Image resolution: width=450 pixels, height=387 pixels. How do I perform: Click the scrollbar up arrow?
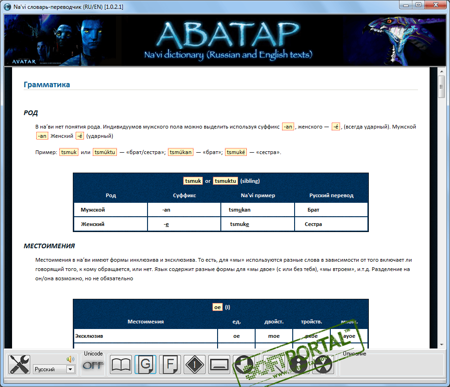[x=441, y=71]
